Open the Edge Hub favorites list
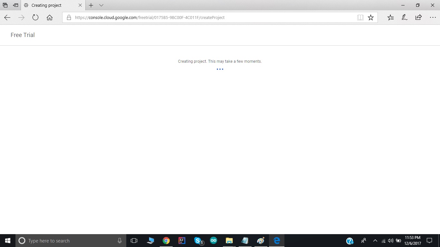The image size is (440, 247). tap(390, 18)
